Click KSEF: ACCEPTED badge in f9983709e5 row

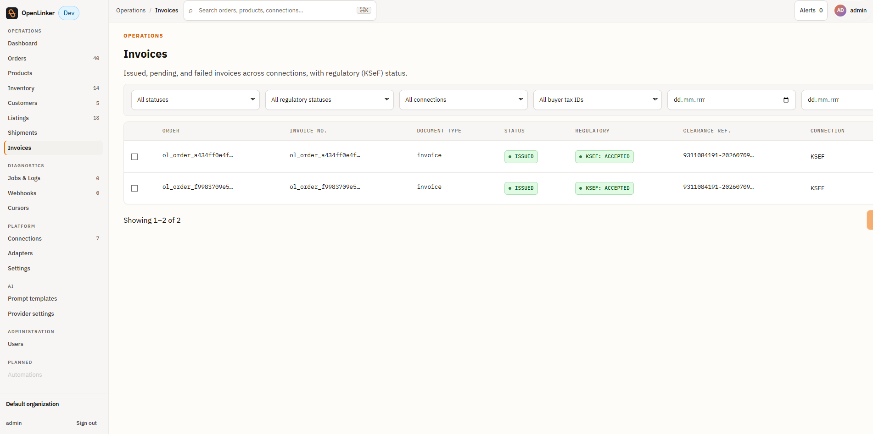604,188
